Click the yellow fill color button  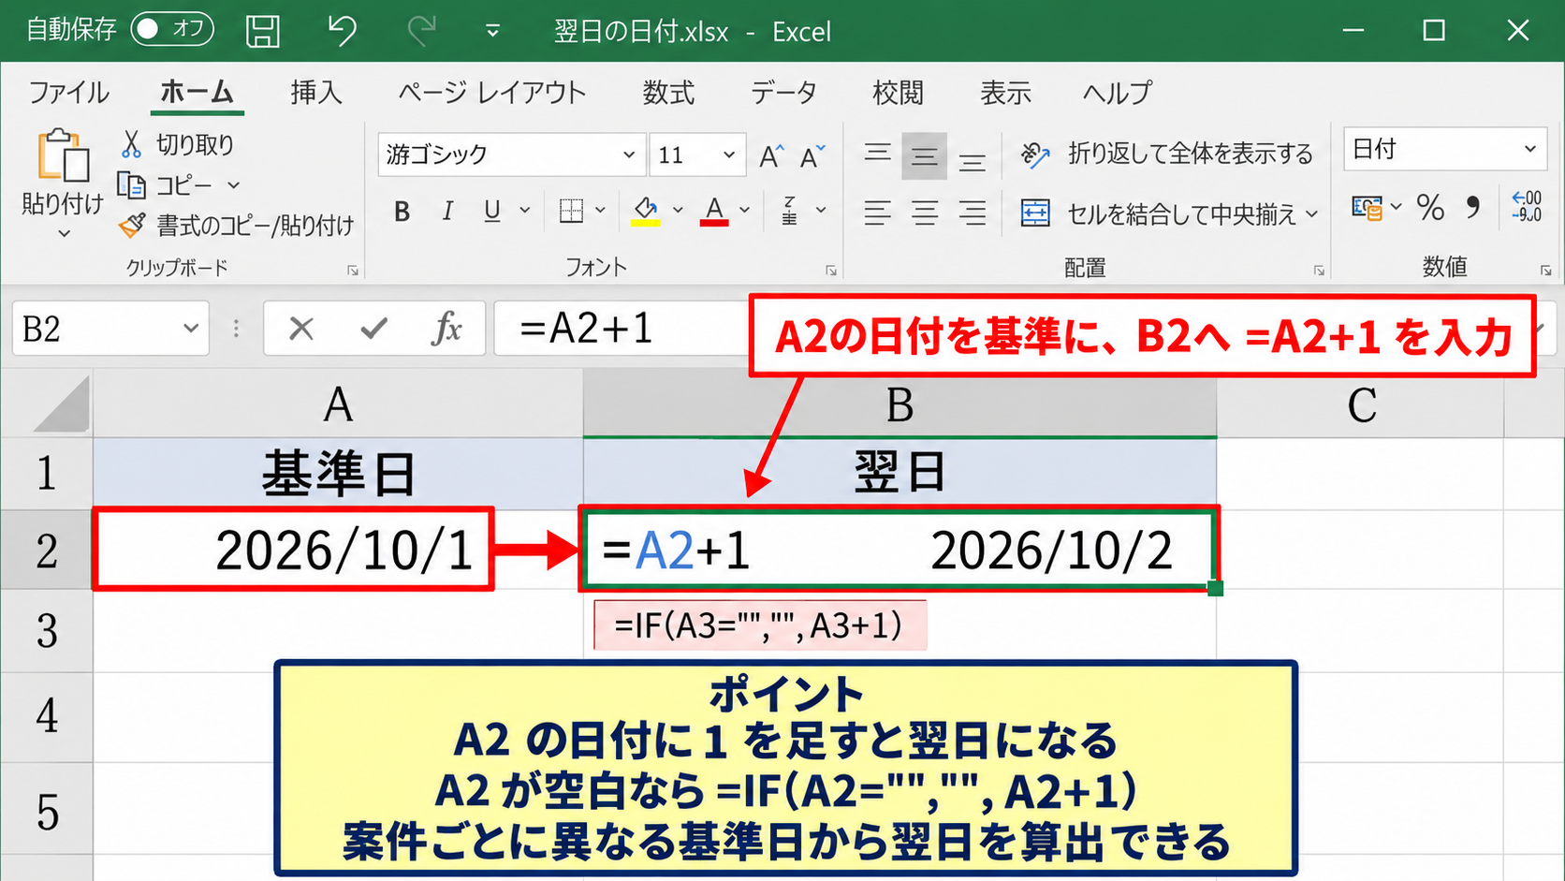[x=645, y=212]
